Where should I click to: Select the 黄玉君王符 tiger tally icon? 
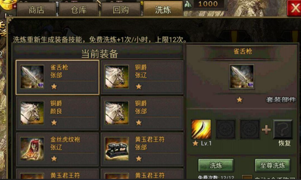click(117, 149)
